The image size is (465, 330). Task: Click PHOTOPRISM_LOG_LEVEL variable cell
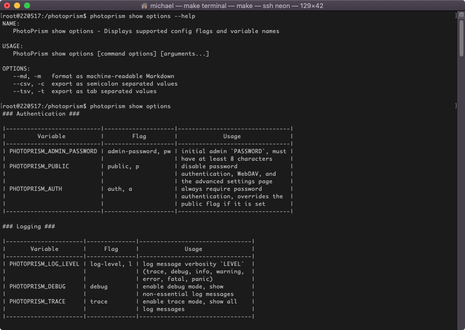coord(44,264)
